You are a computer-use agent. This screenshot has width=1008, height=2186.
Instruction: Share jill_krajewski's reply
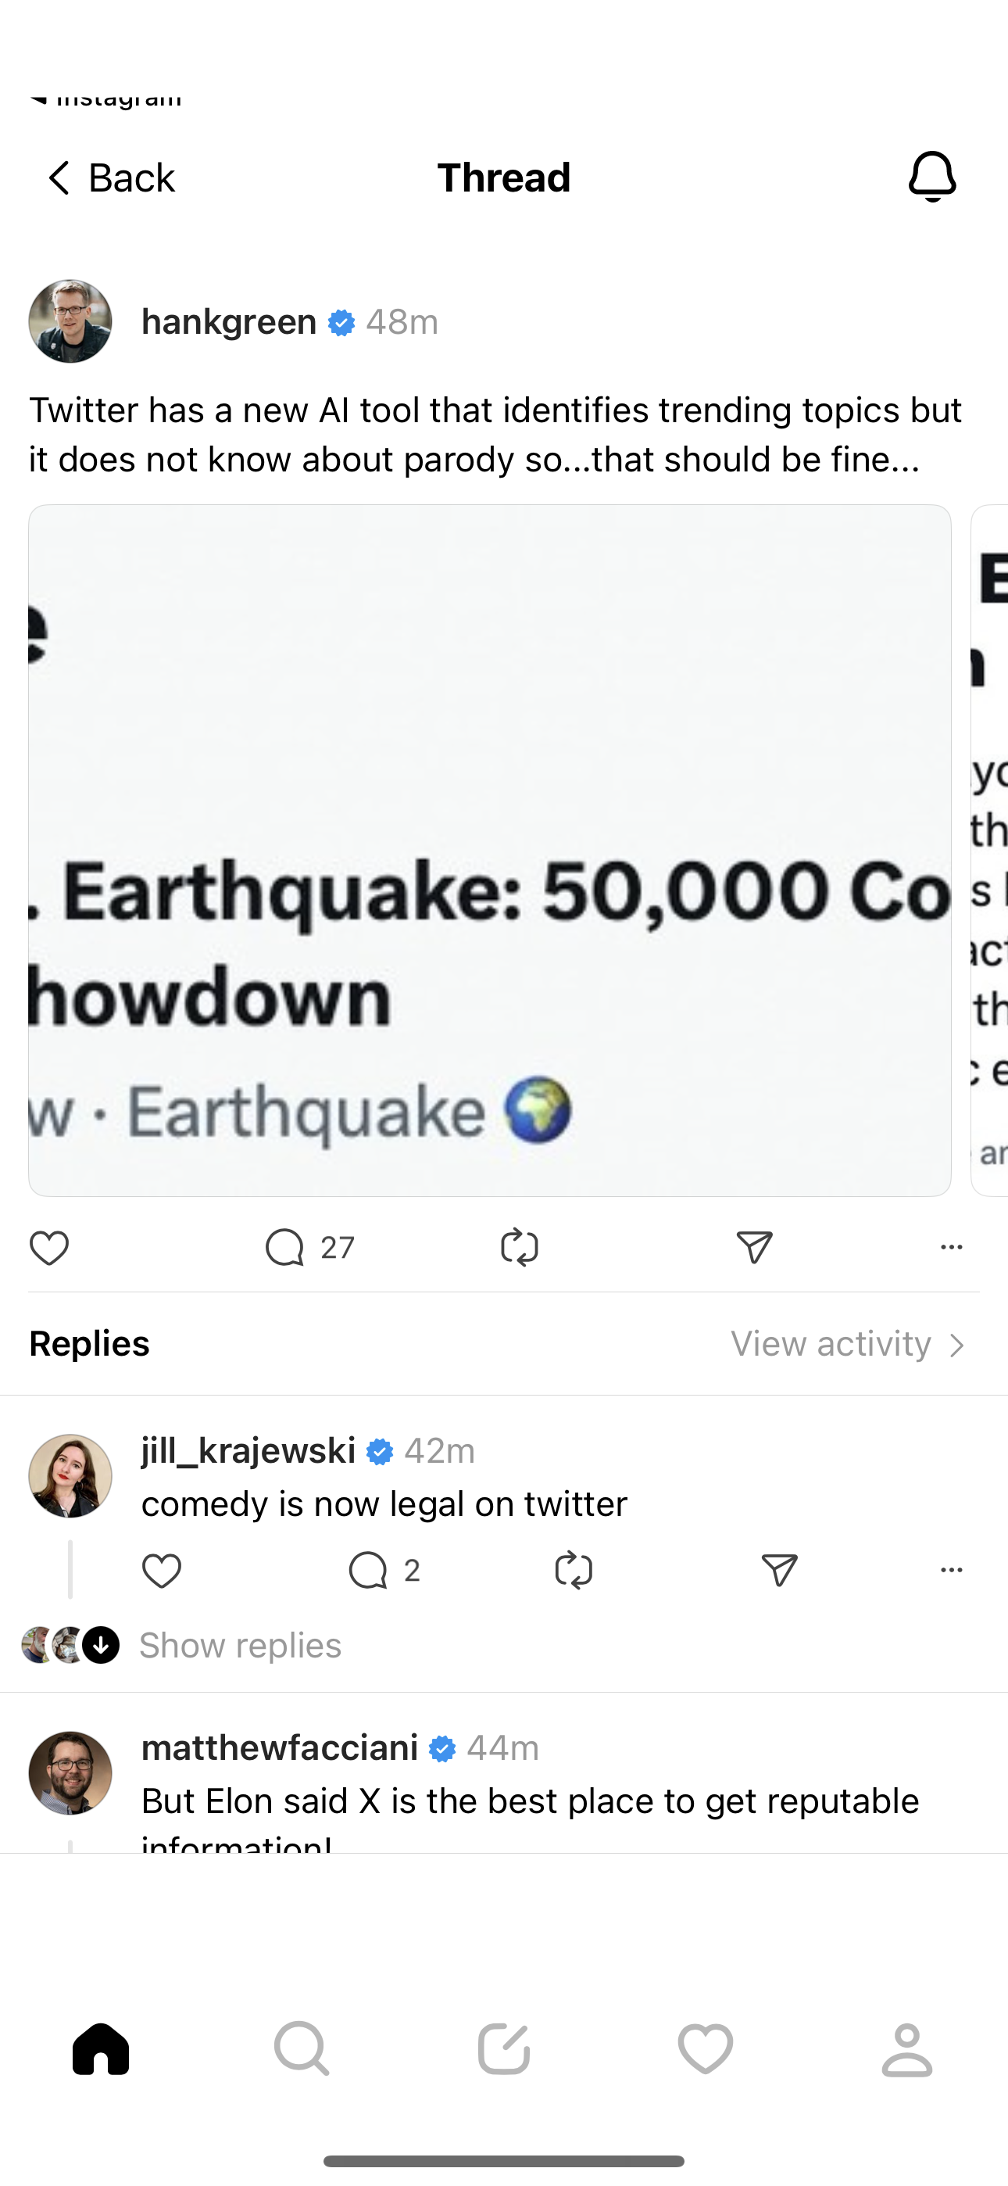tap(779, 1571)
